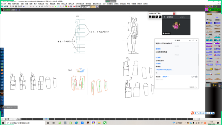Choose the rectangle shape in brush toolbox
Image resolution: width=222 pixels, height=125 pixels.
coord(150,17)
